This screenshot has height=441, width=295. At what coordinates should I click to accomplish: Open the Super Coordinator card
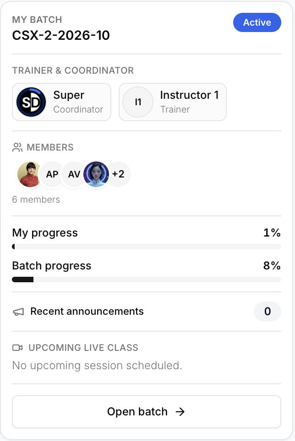pos(62,102)
